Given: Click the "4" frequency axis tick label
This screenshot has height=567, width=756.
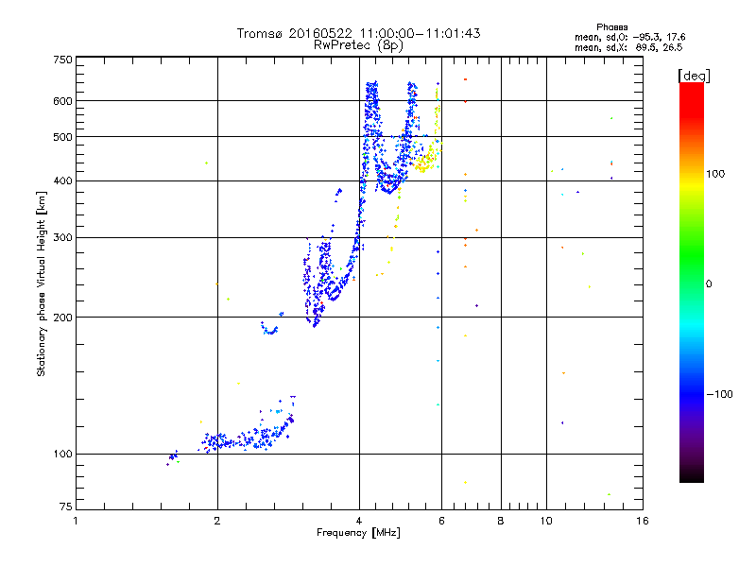Looking at the screenshot, I should coord(359,521).
